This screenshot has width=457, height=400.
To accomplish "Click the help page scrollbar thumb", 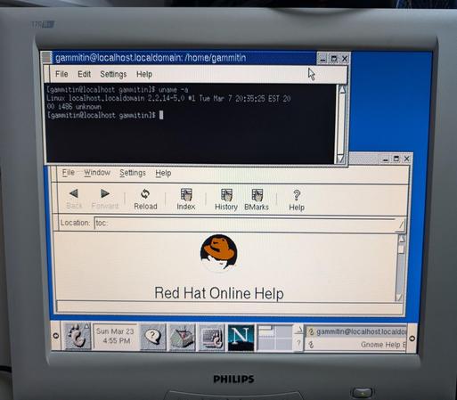I will click(402, 249).
